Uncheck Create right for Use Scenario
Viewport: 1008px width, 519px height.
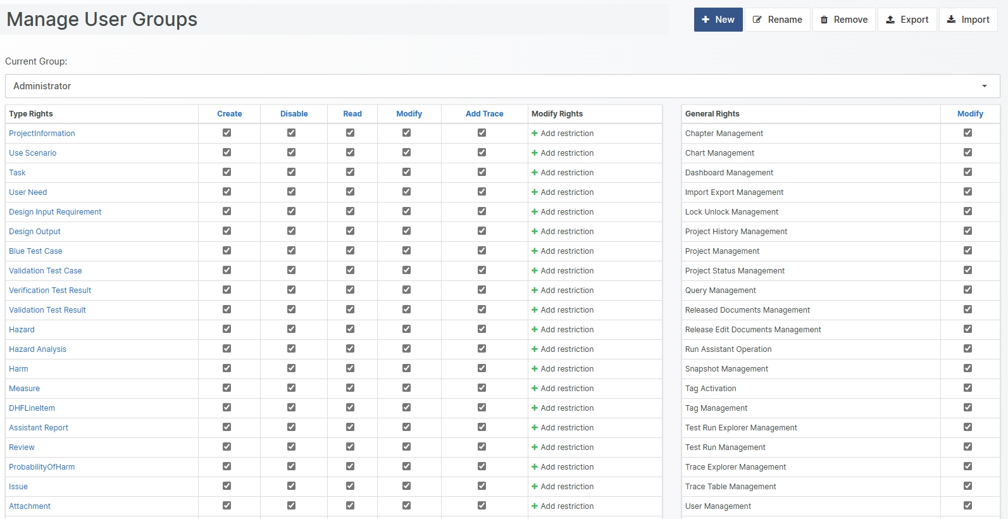[227, 153]
